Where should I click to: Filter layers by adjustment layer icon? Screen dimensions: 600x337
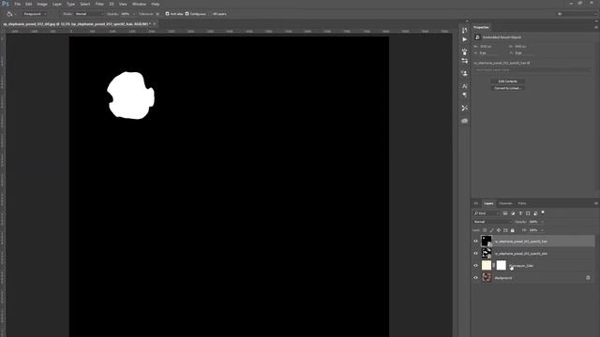click(513, 213)
